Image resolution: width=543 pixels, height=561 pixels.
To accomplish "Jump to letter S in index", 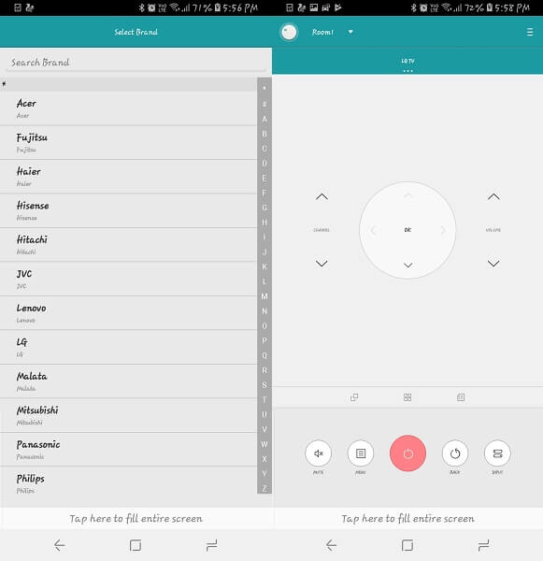I will coord(264,385).
